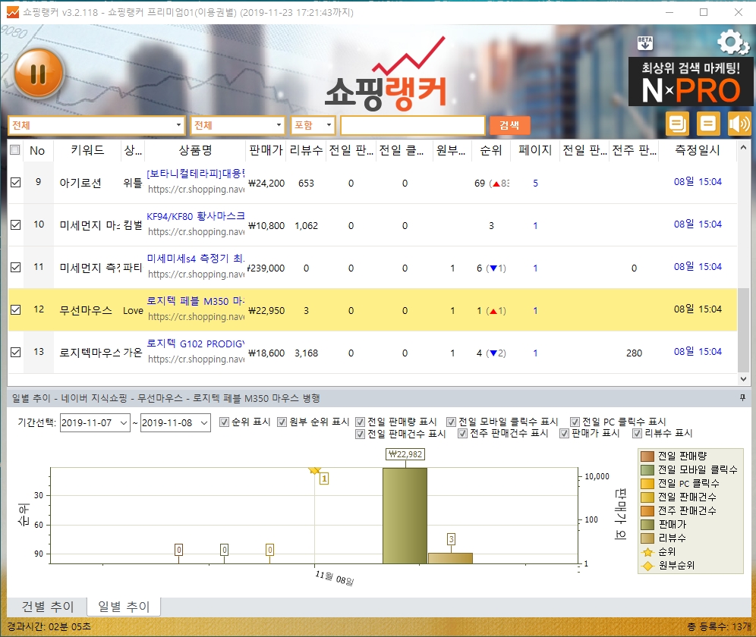
Task: Open settings with the gear icon
Action: [732, 42]
